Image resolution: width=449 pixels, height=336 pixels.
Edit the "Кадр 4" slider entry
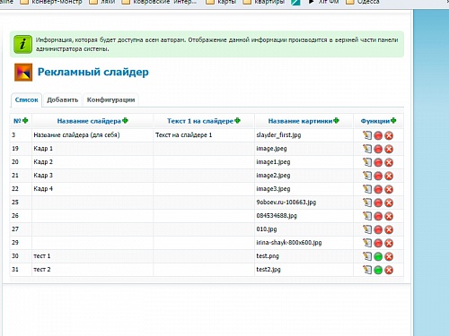[x=367, y=189]
